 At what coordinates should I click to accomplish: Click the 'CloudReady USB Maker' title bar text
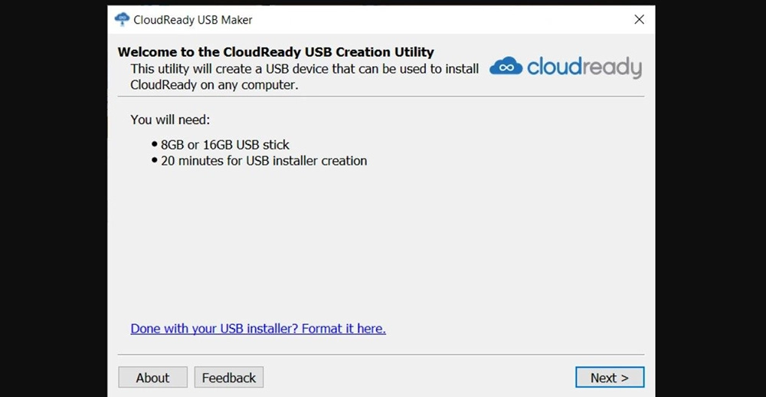193,20
